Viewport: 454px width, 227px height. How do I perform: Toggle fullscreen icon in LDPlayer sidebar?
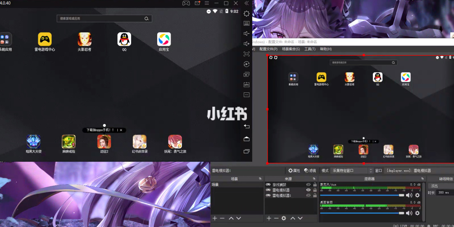tap(246, 54)
